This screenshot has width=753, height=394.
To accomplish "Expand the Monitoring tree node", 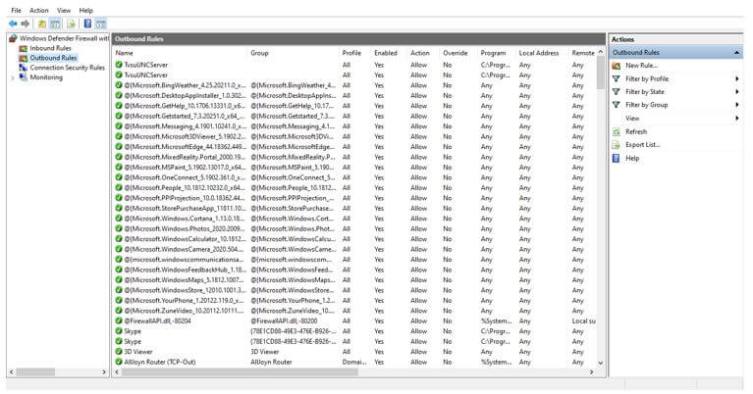I will tap(13, 77).
